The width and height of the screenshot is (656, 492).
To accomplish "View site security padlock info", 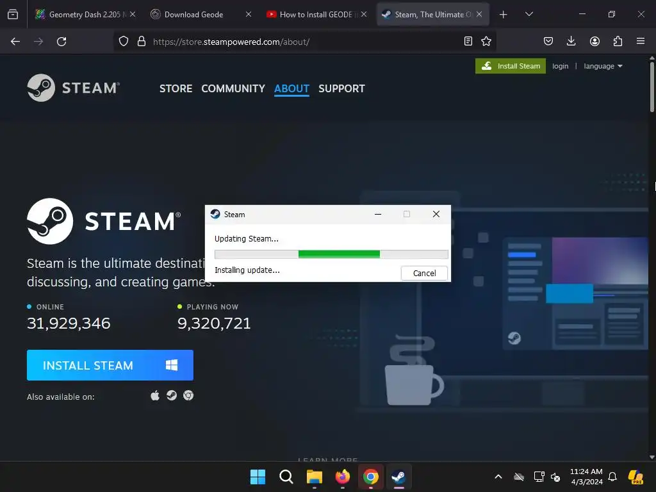I will (x=142, y=42).
